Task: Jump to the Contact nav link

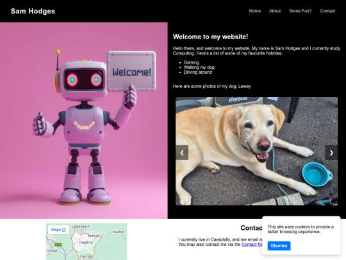Action: tap(327, 11)
